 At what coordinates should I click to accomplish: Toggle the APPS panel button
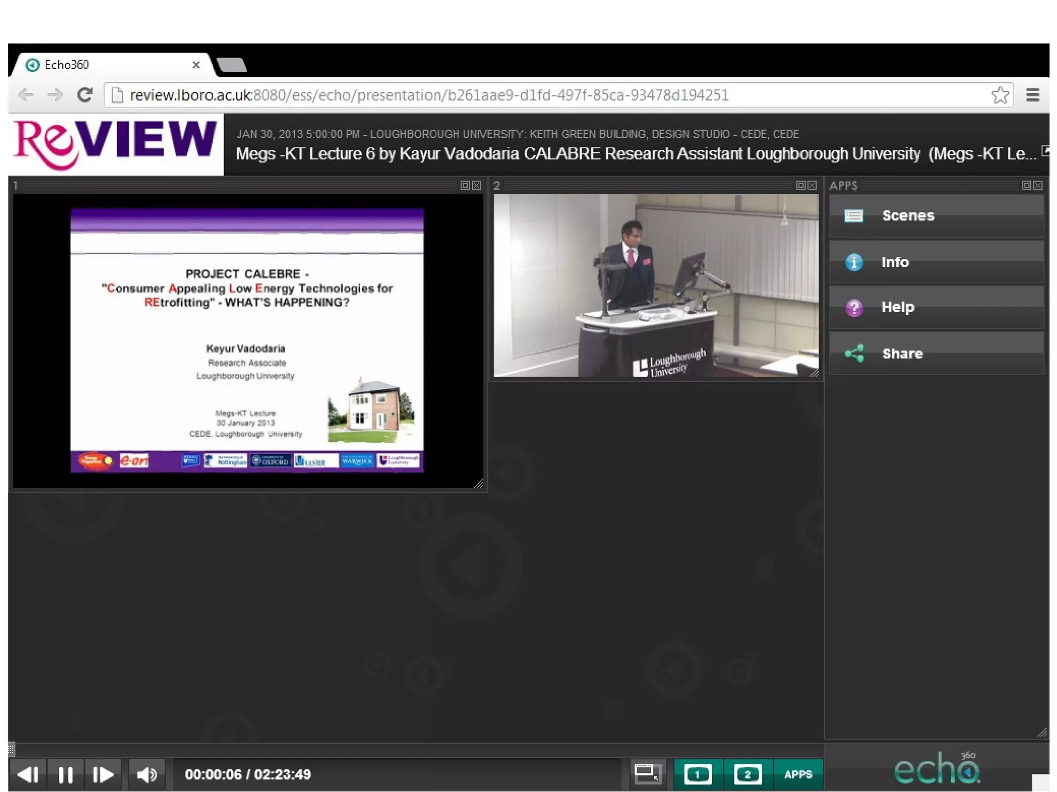coord(798,774)
